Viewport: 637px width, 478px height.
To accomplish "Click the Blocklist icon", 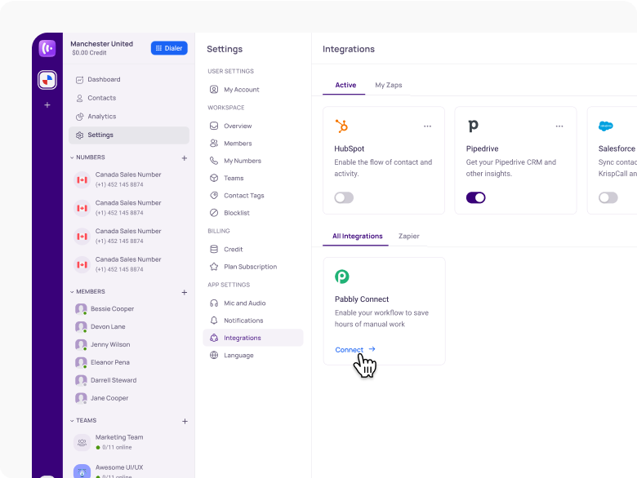I will [x=214, y=213].
